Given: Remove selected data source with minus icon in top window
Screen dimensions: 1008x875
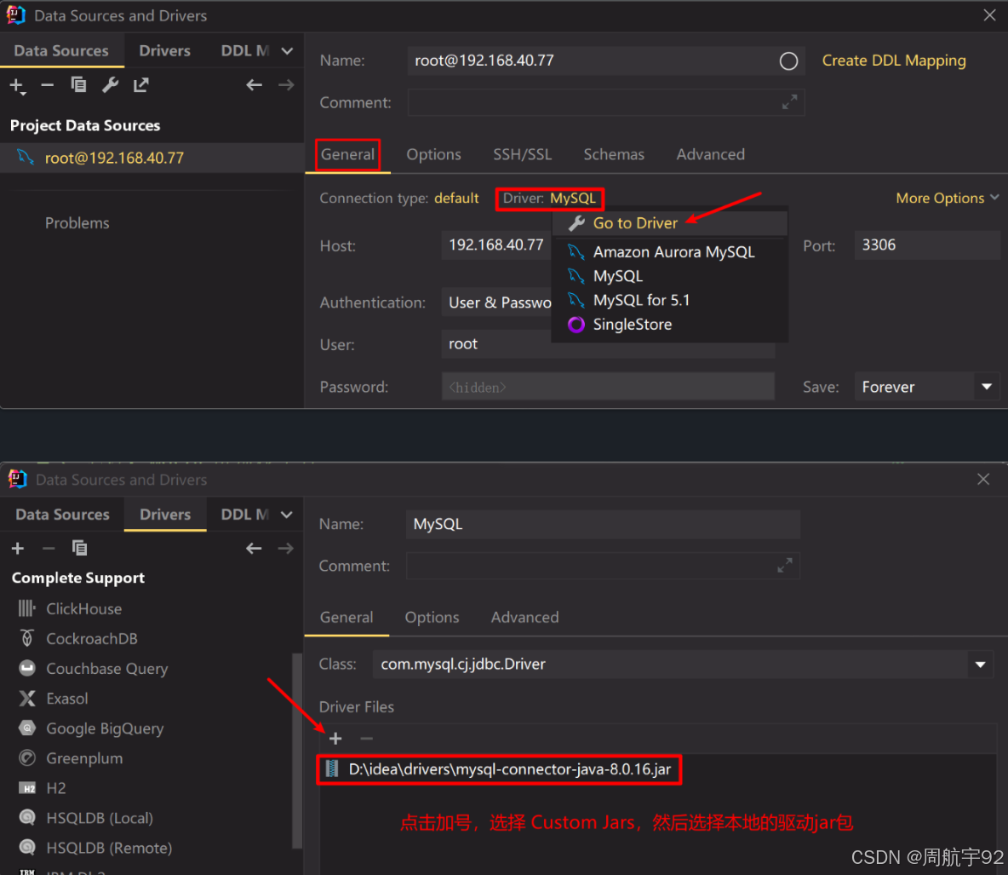Looking at the screenshot, I should click(x=48, y=85).
